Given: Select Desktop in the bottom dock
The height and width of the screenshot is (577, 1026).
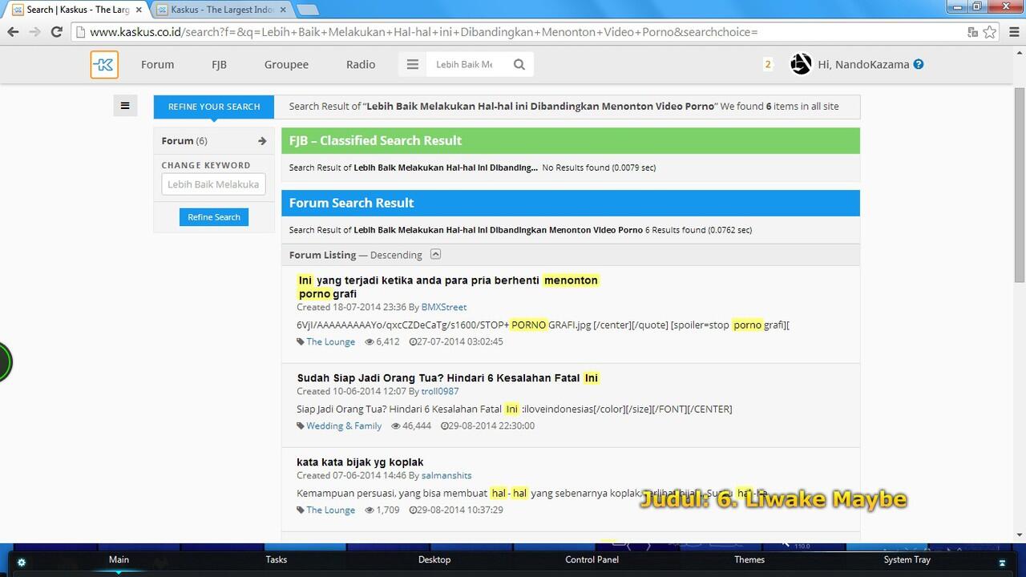Looking at the screenshot, I should click(x=434, y=559).
